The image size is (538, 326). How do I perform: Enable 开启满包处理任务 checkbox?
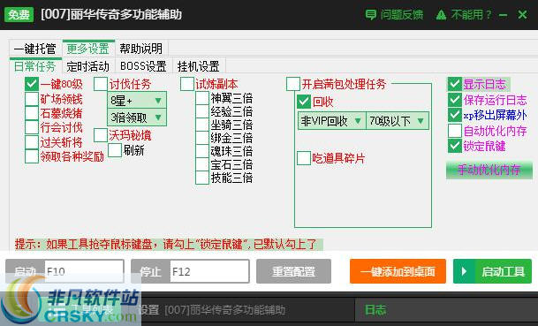[293, 84]
